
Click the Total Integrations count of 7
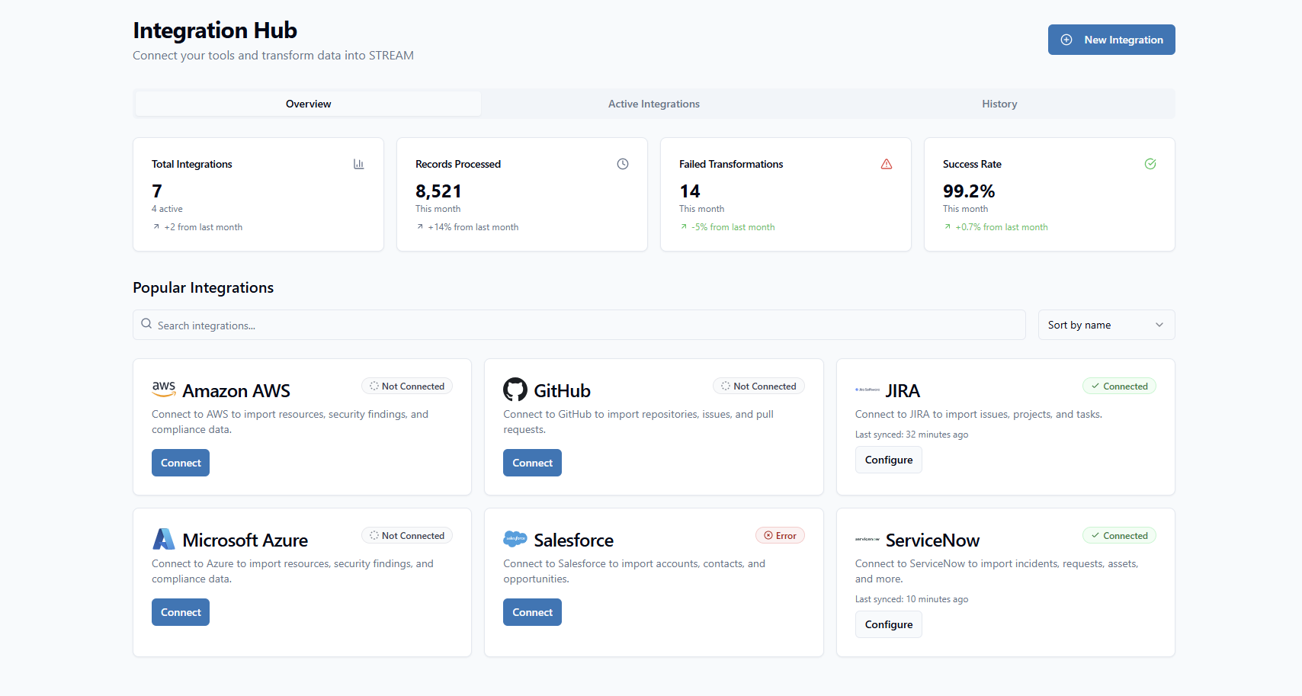coord(157,191)
